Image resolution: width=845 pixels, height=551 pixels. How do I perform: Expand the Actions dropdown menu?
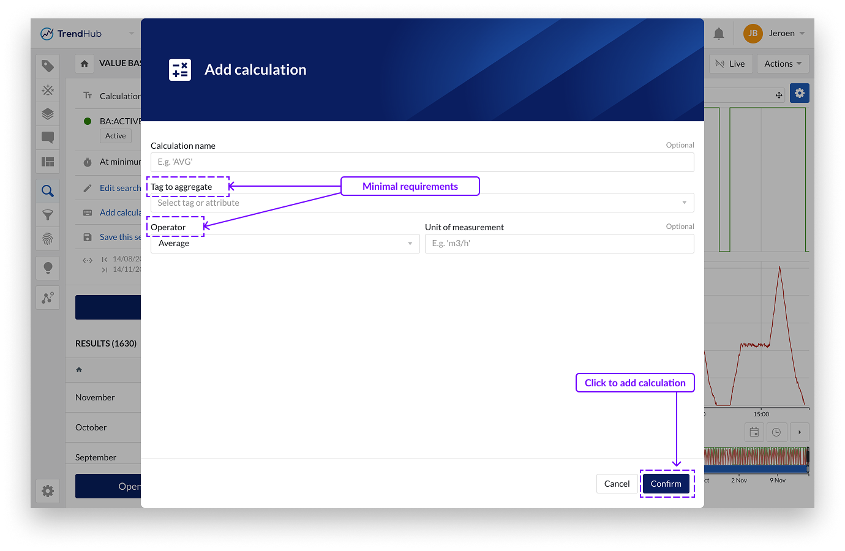783,64
